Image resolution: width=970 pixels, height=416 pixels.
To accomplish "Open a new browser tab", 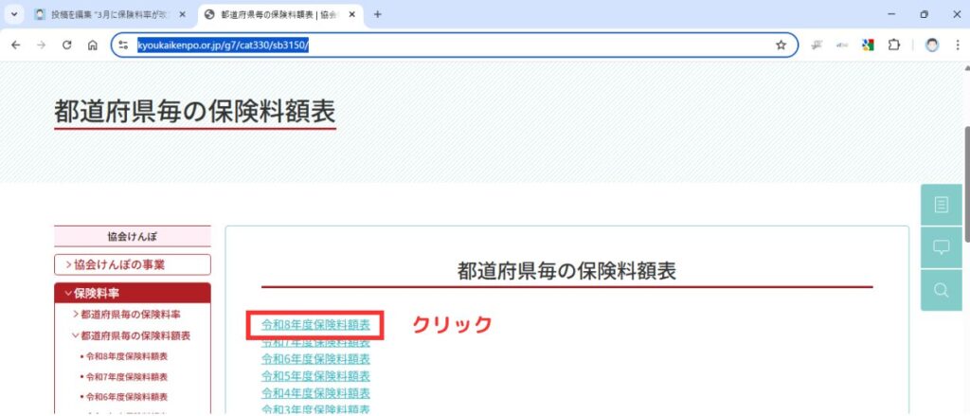I will coord(377,14).
